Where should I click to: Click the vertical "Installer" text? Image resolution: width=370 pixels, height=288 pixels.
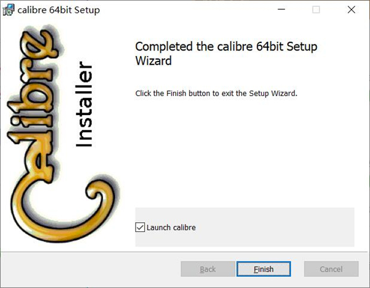tap(84, 105)
